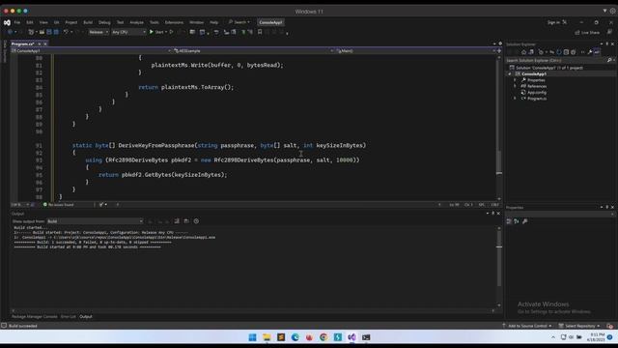Open the Release configuration dropdown

coord(98,32)
